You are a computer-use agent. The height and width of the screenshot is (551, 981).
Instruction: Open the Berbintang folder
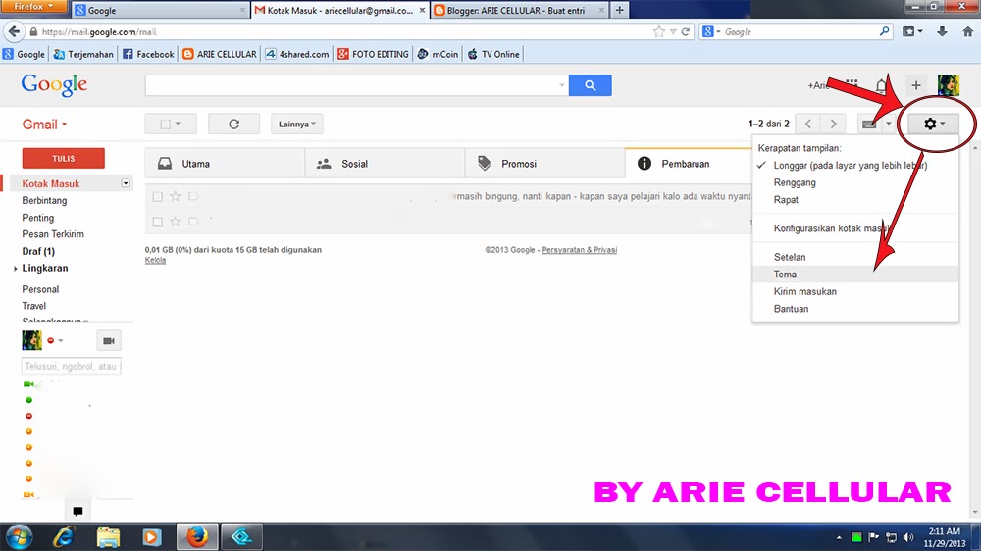click(44, 201)
